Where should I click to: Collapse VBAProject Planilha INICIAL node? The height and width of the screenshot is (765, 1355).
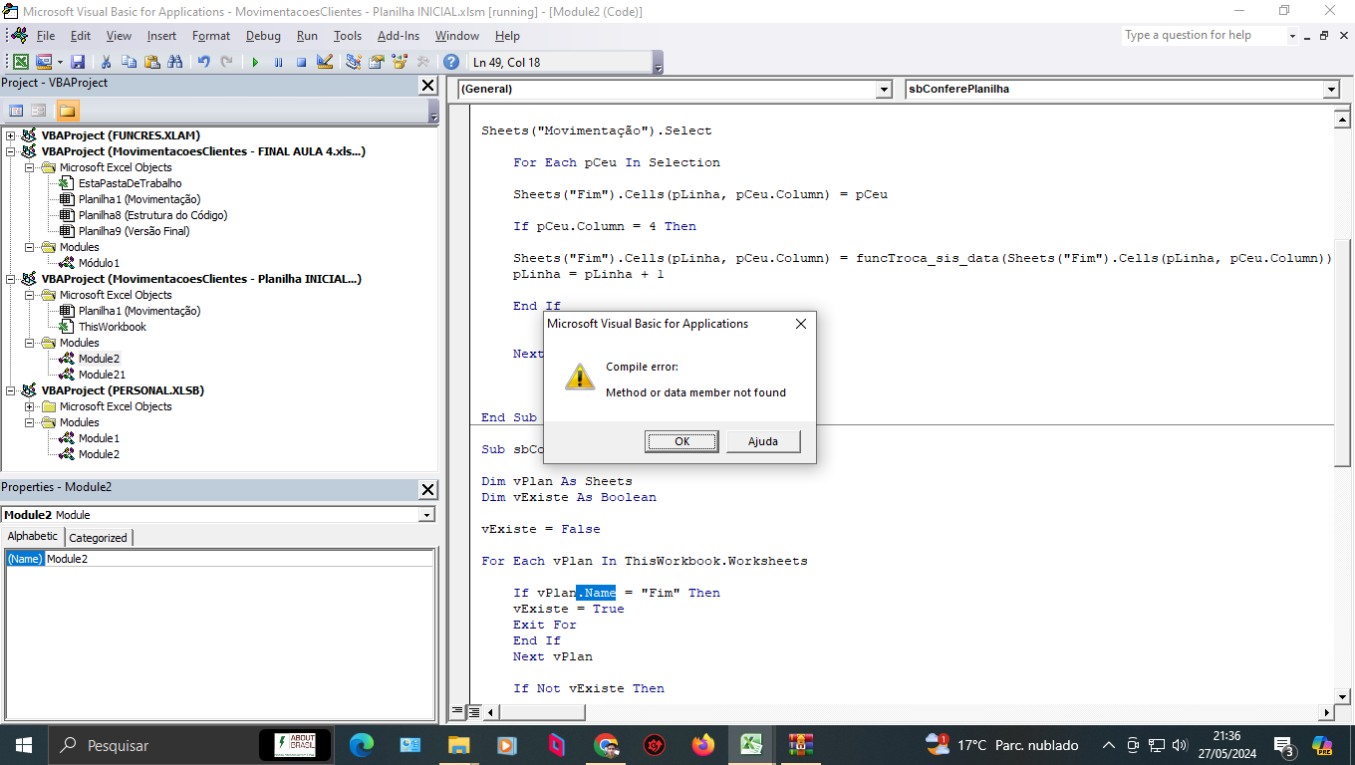pos(11,279)
